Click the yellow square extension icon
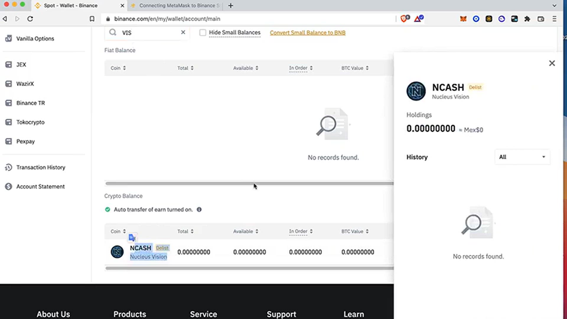This screenshot has height=319, width=567. tap(489, 19)
